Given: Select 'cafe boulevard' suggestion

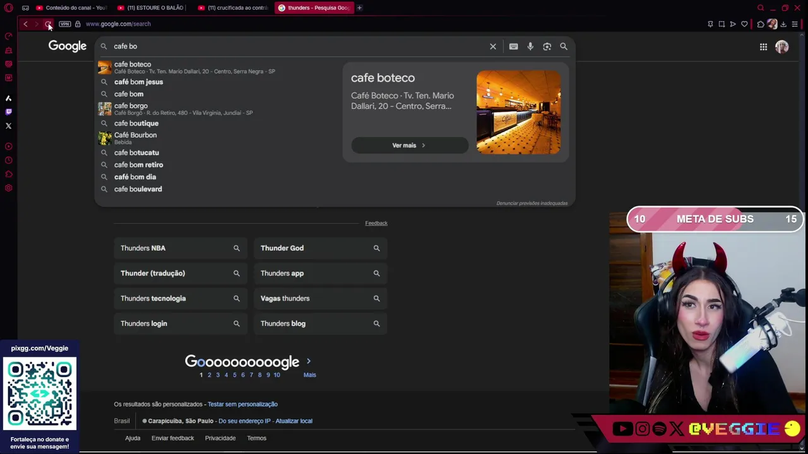Looking at the screenshot, I should pyautogui.click(x=218, y=189).
